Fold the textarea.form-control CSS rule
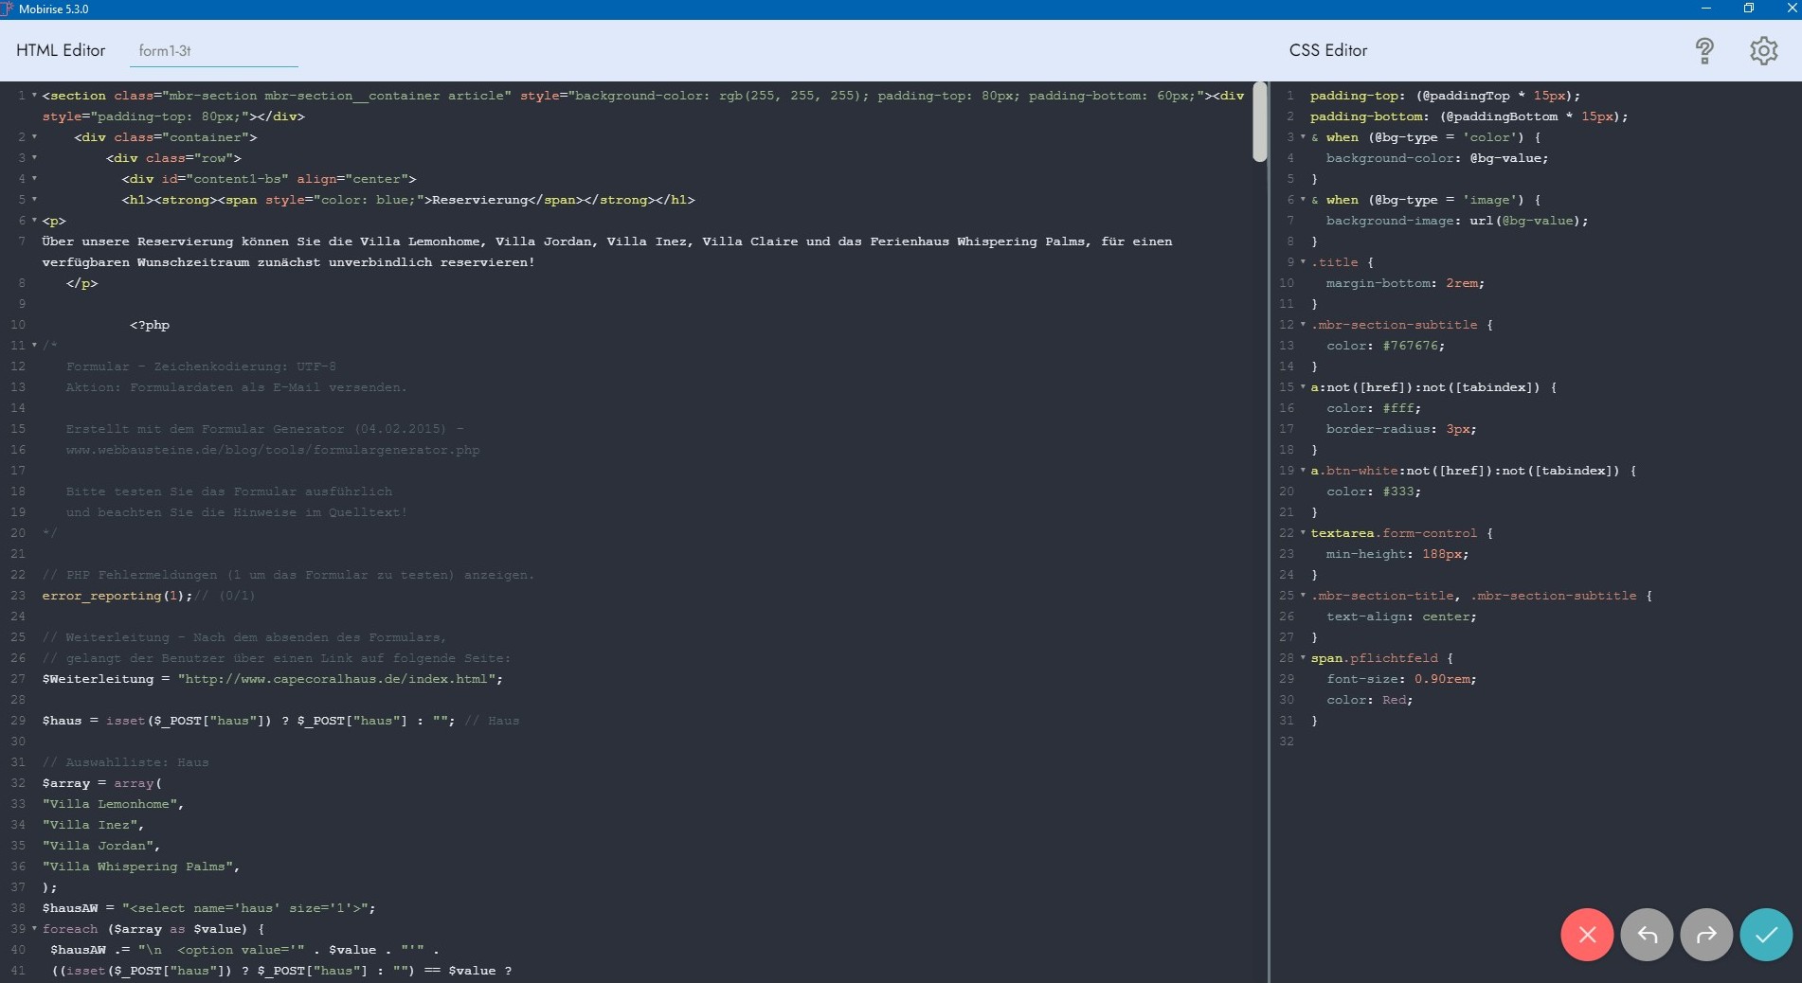Screen dimensions: 1802x983 click(x=1303, y=533)
